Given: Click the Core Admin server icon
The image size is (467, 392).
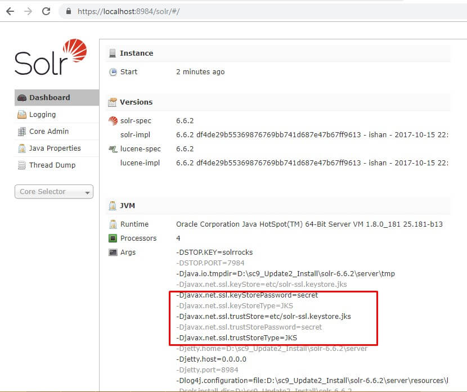Looking at the screenshot, I should pos(22,131).
